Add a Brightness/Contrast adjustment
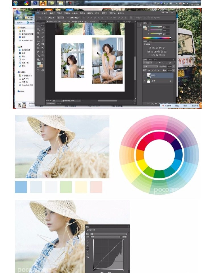Screen dimensions: 213x273 click(150, 48)
